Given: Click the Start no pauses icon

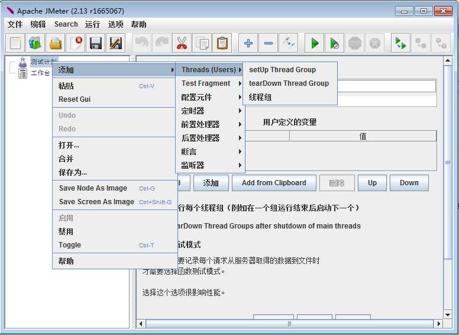Looking at the screenshot, I should [x=335, y=43].
